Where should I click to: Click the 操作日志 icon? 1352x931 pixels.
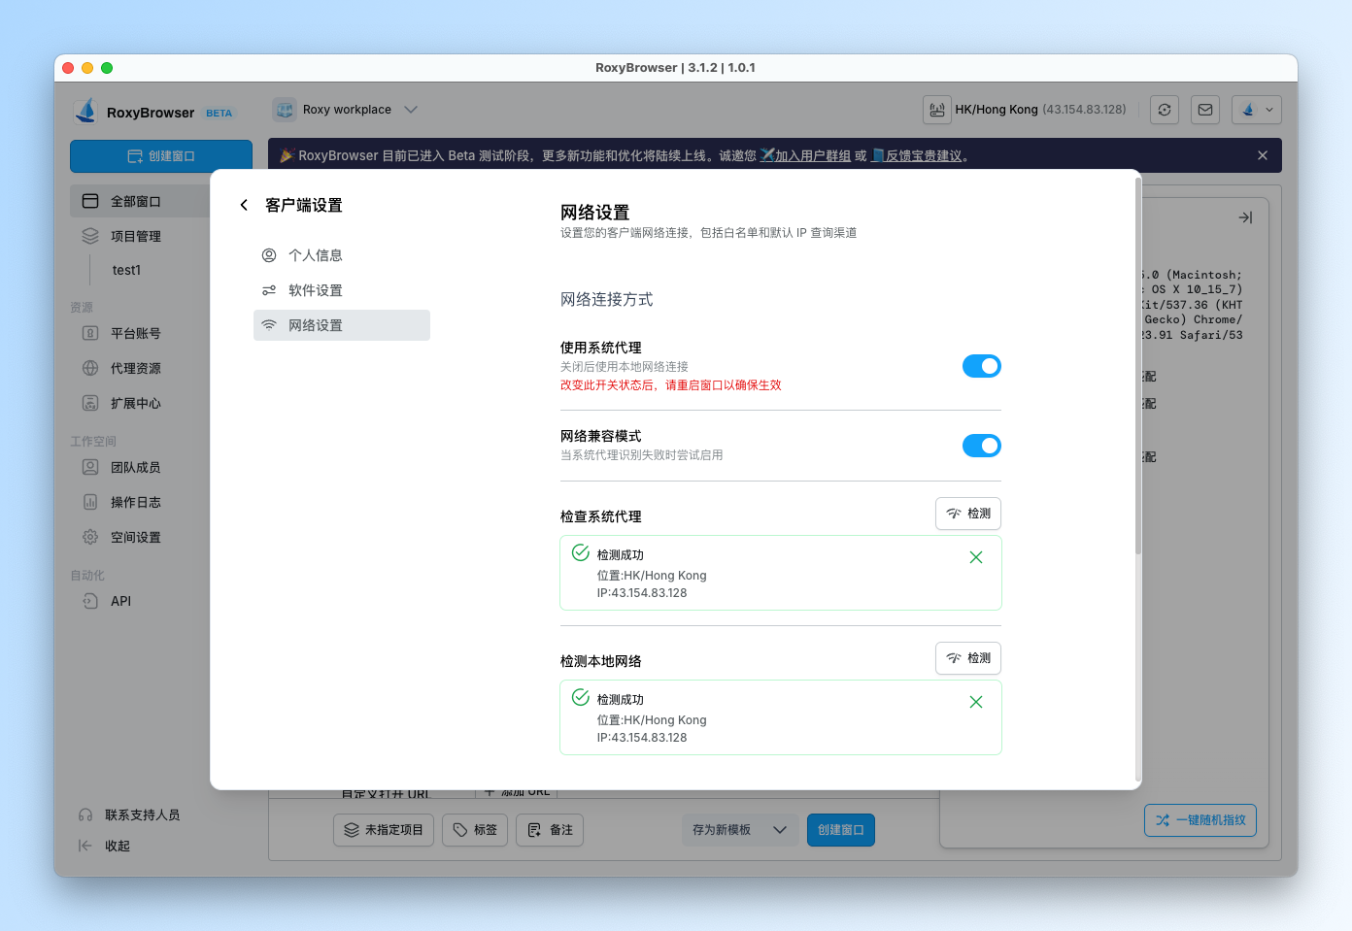coord(90,502)
